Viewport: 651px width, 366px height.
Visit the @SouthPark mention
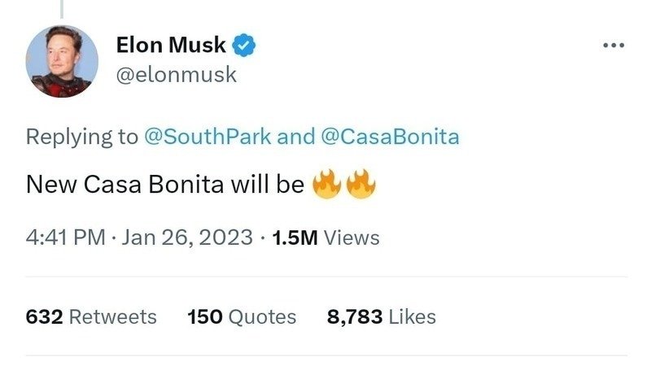(208, 137)
